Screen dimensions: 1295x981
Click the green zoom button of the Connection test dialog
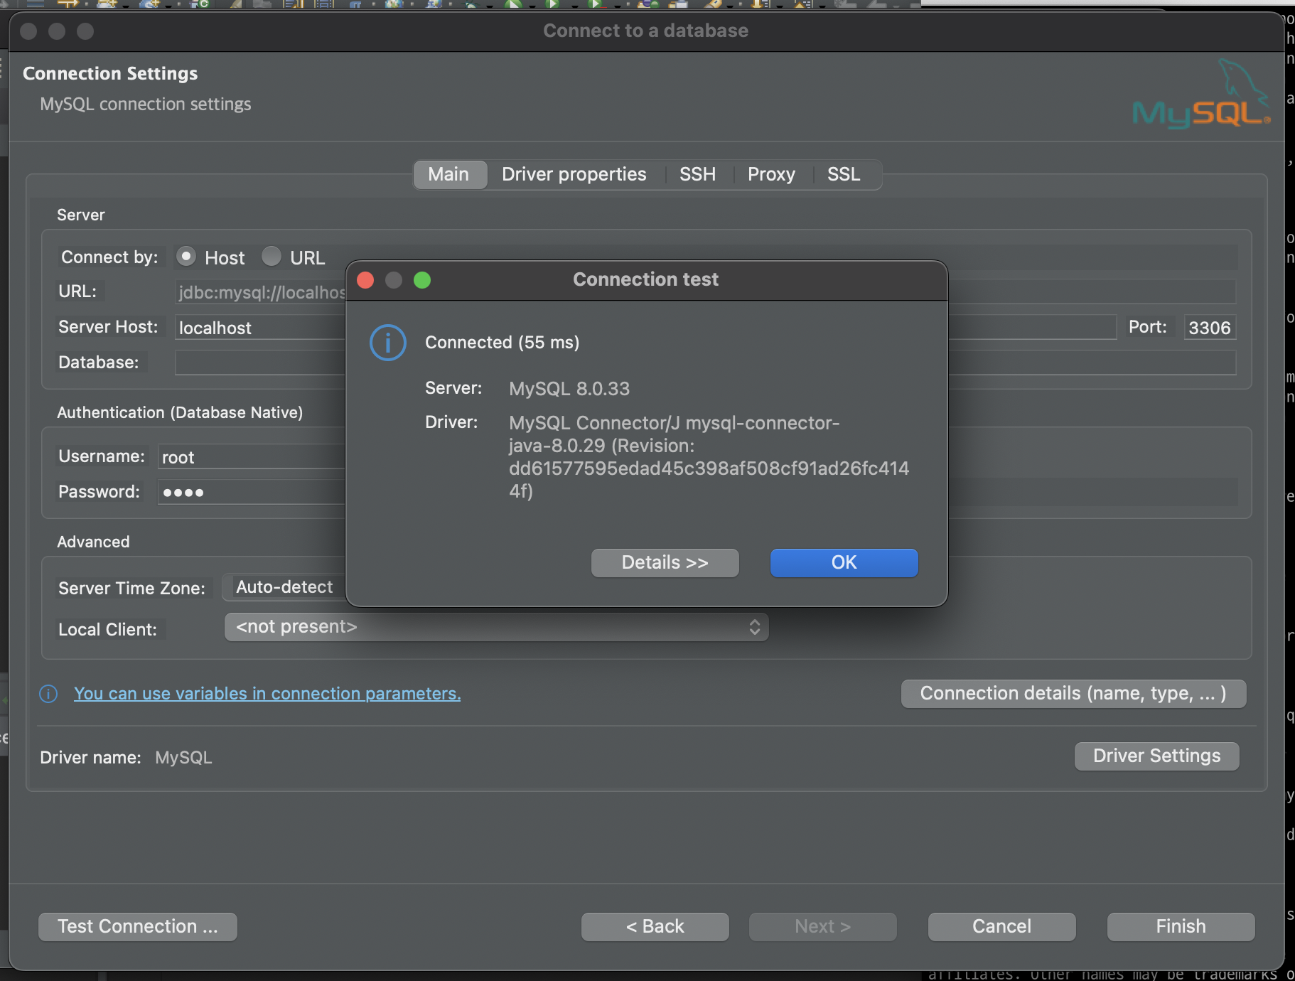(x=422, y=280)
